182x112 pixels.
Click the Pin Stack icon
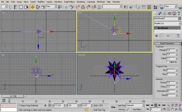pyautogui.click(x=156, y=36)
